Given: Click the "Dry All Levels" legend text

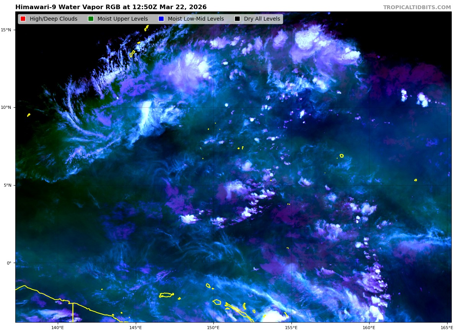Looking at the screenshot, I should tap(262, 19).
